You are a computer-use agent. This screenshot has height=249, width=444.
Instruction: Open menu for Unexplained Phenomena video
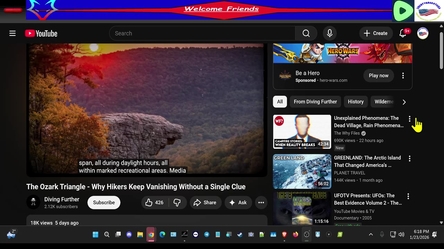[x=410, y=119]
